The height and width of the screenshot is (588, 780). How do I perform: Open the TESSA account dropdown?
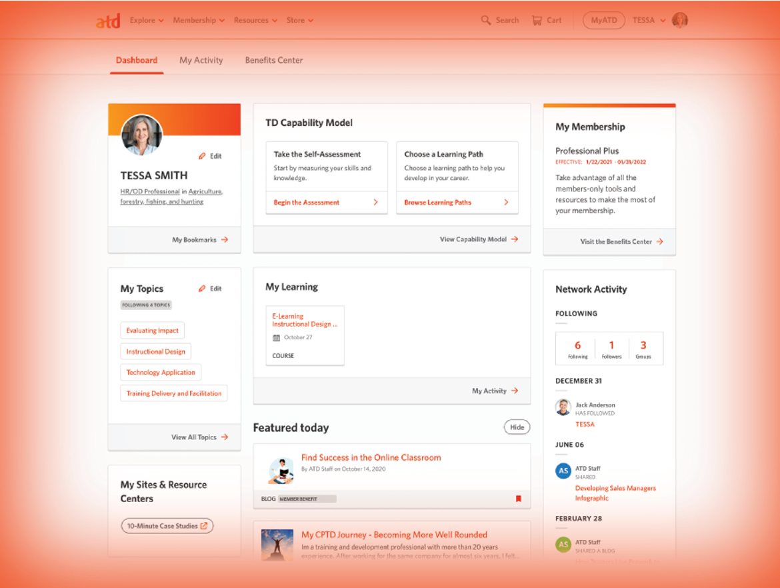pos(649,21)
